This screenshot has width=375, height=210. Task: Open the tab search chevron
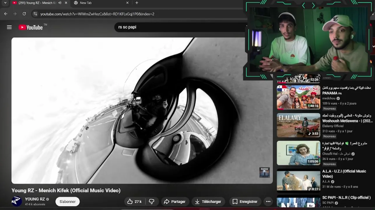tap(5, 3)
